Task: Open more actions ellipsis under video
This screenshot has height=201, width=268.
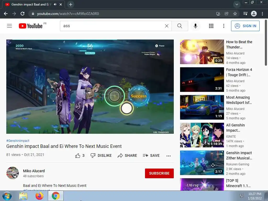Action: coord(169,156)
